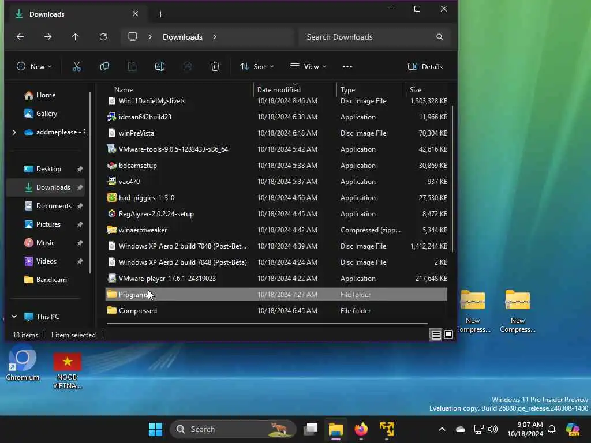This screenshot has height=443, width=591.
Task: Click the This PC monitor icon in address bar
Action: [133, 36]
